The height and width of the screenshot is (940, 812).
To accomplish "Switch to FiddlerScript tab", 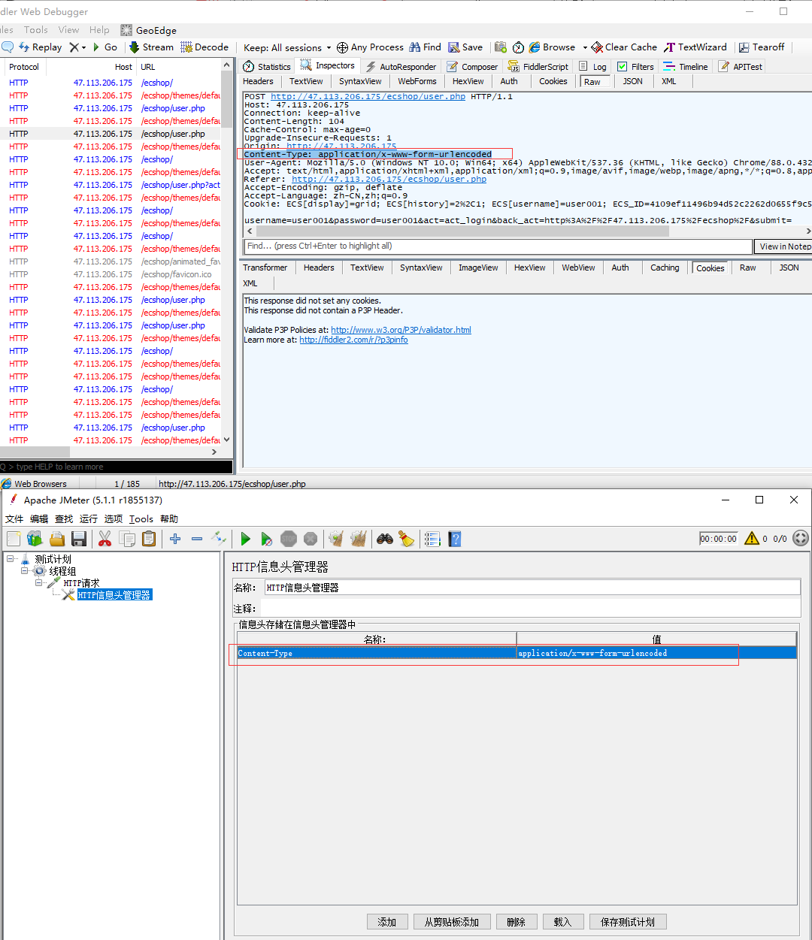I will (x=538, y=66).
